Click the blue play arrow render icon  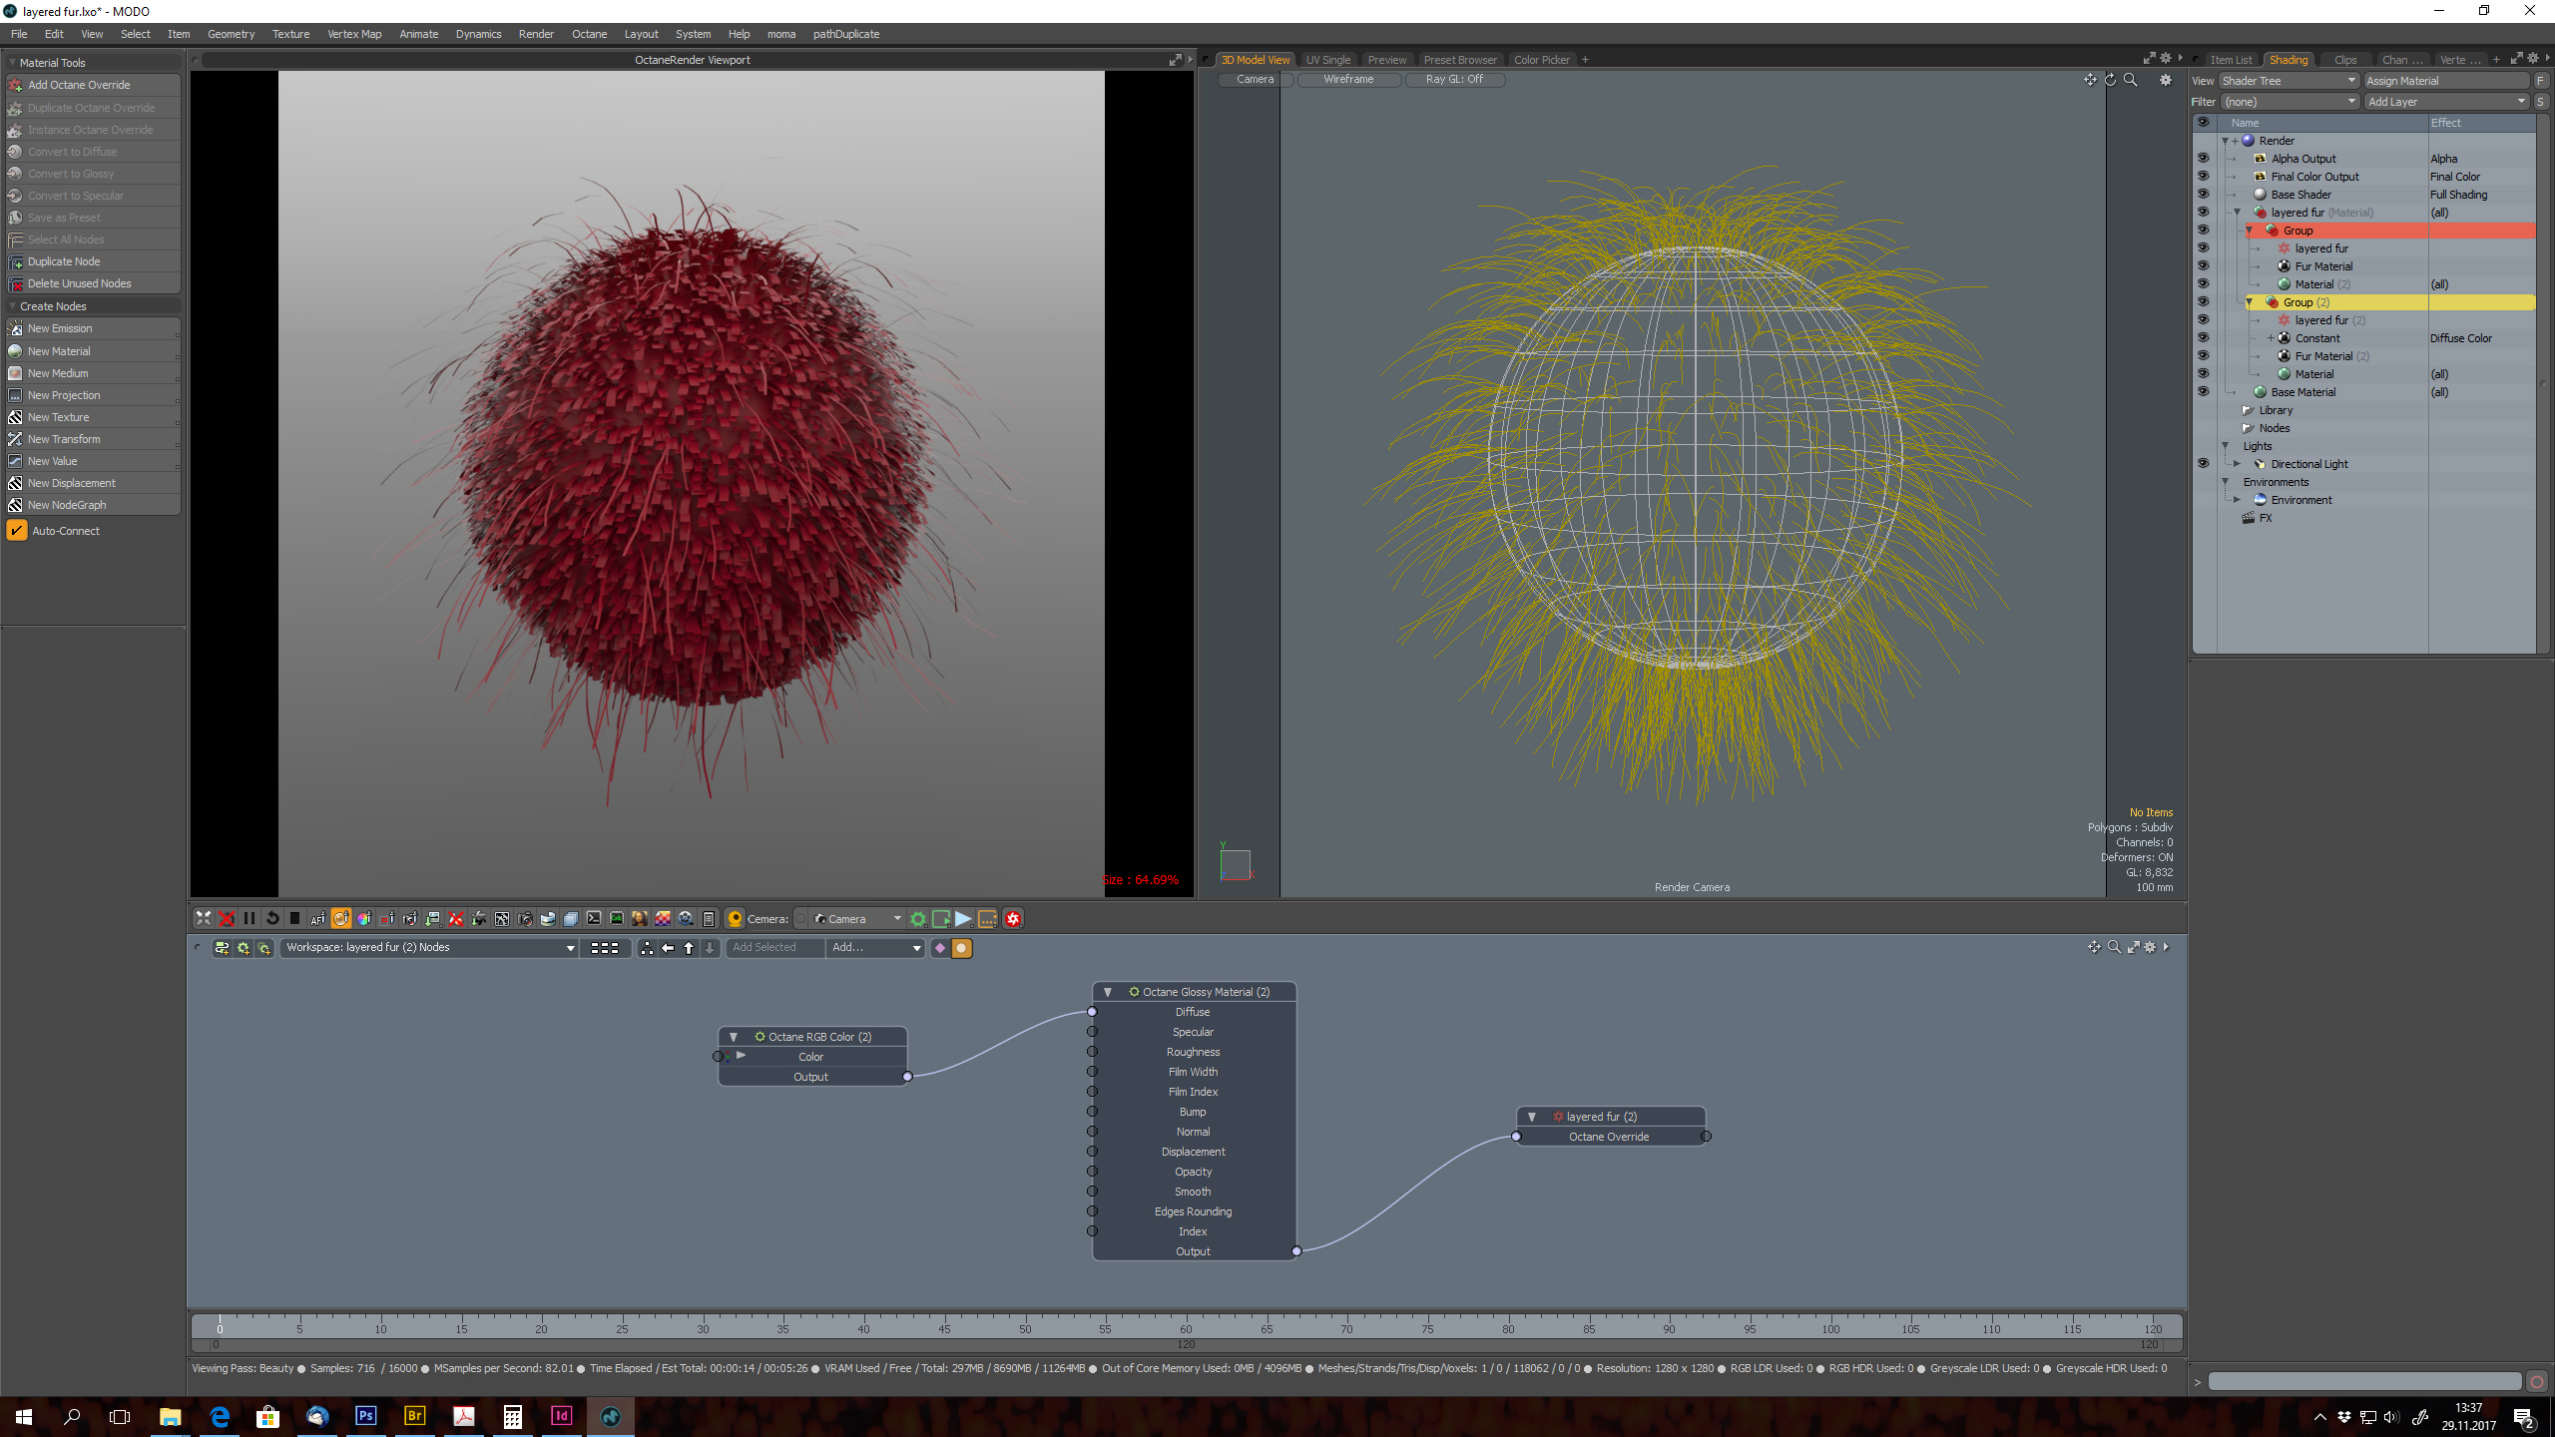point(963,918)
